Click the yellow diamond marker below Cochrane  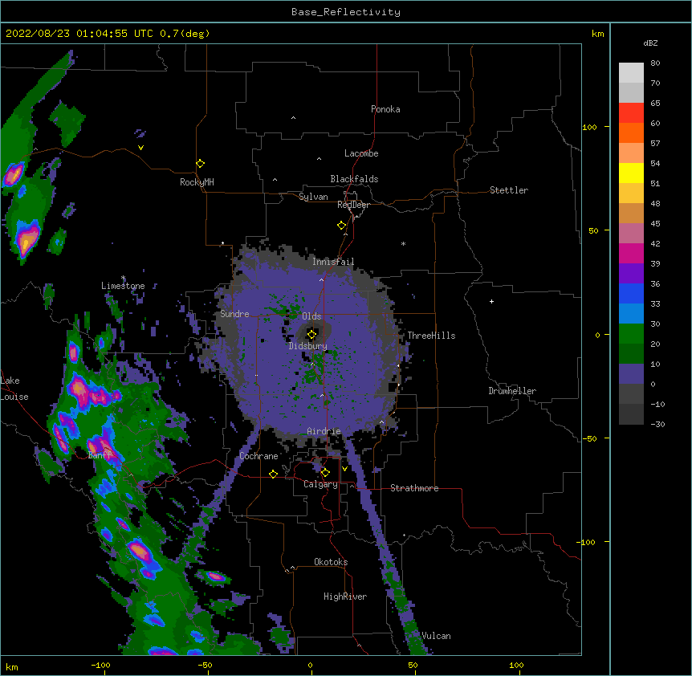(x=273, y=474)
